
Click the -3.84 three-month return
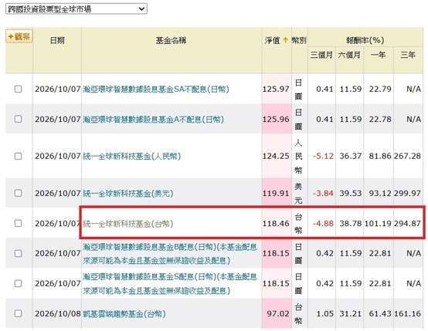point(323,194)
